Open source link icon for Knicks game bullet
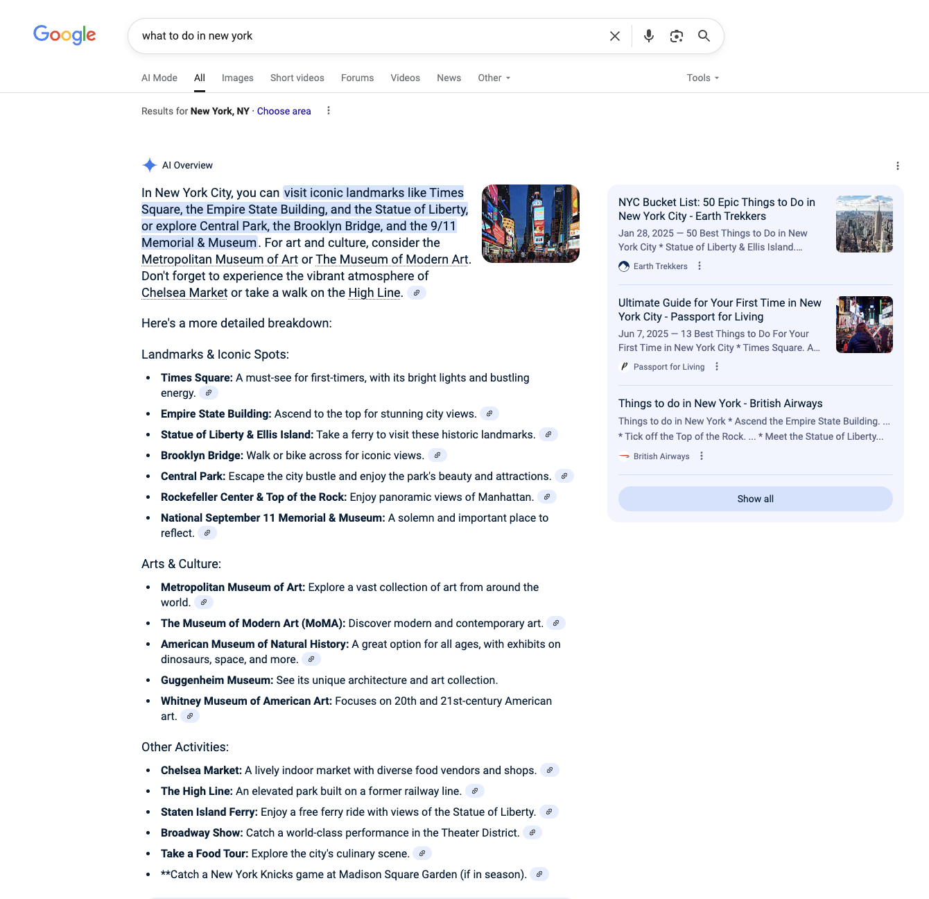The height and width of the screenshot is (899, 929). 539,874
